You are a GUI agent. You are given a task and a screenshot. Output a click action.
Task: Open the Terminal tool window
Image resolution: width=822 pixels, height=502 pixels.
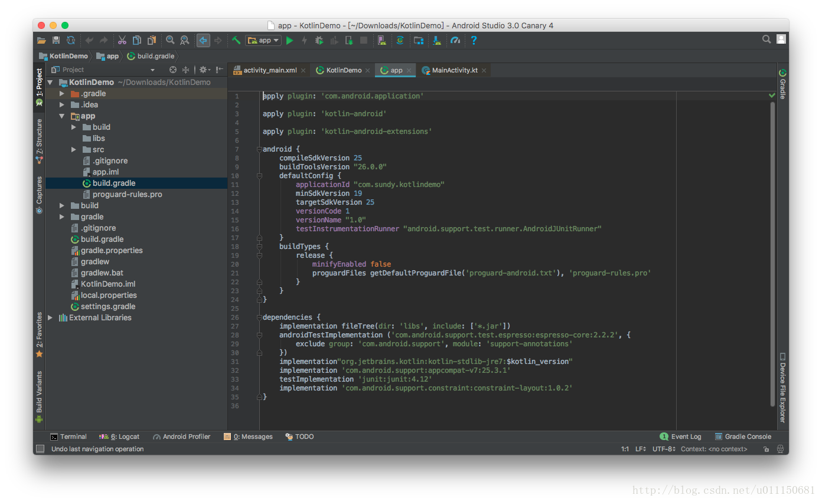coord(68,437)
